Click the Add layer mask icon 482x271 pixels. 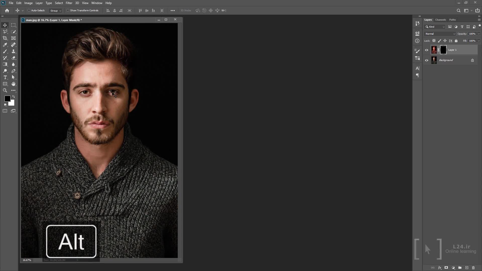[x=446, y=268]
